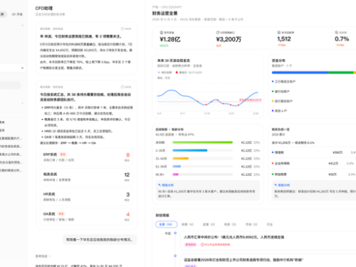The width and height of the screenshot is (356, 267).
Task: Open the HR系统 card with 3 pending
Action: pos(86,197)
